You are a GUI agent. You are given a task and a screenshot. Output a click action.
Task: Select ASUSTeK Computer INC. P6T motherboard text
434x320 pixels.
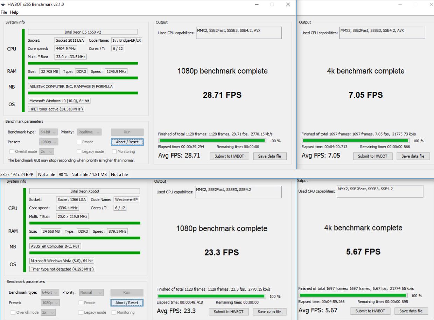pyautogui.click(x=55, y=246)
